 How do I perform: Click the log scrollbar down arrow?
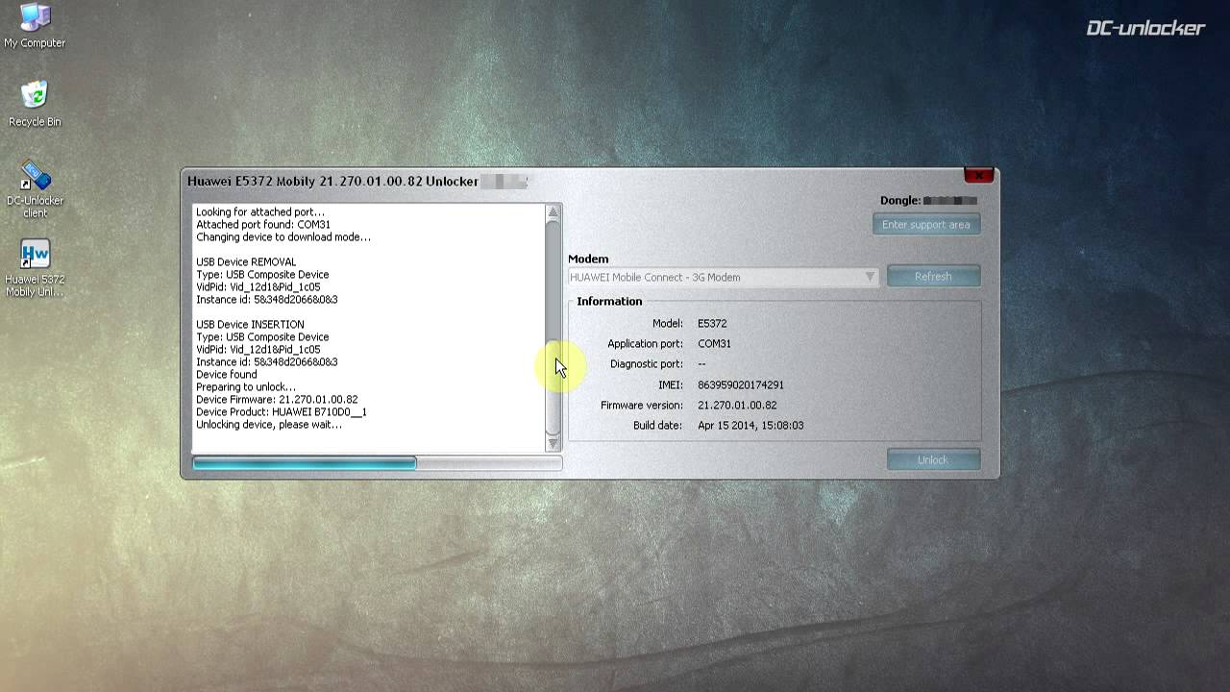(553, 443)
